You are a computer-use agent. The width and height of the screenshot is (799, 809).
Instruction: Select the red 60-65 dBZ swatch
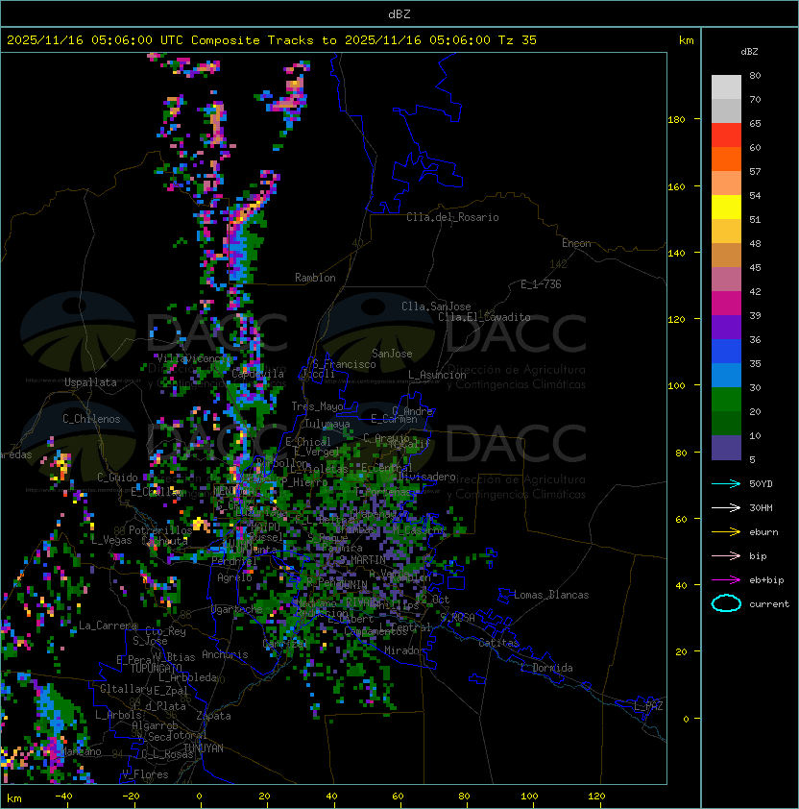(726, 135)
